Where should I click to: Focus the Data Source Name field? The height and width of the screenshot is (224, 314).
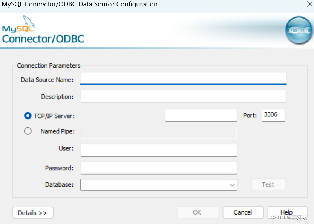point(183,79)
